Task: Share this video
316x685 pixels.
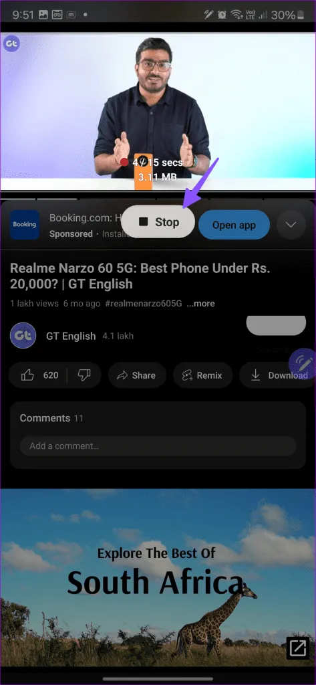Action: tap(136, 375)
